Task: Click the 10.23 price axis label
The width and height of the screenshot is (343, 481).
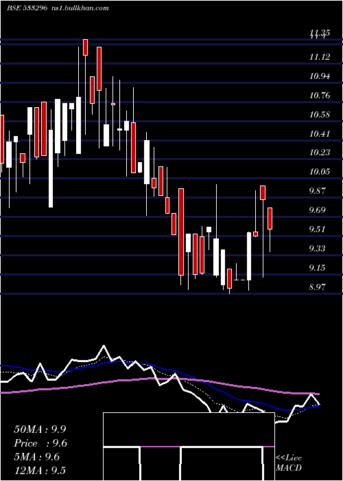Action: click(320, 153)
